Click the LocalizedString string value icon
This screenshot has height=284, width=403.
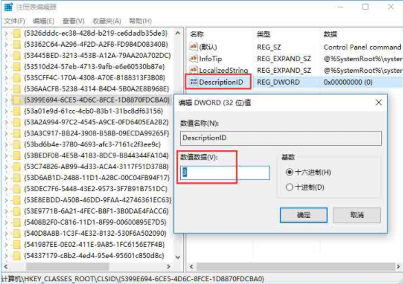pos(193,70)
